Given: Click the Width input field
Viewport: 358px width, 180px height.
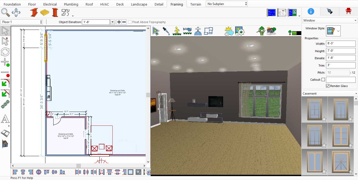Looking at the screenshot, I should (340, 44).
